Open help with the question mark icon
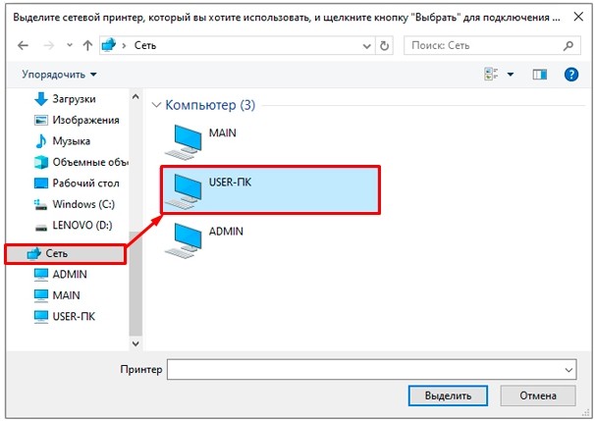 click(x=571, y=75)
